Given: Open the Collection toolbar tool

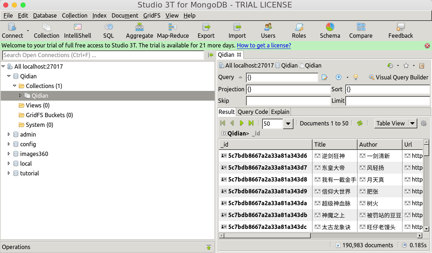Looking at the screenshot, I should [x=46, y=31].
